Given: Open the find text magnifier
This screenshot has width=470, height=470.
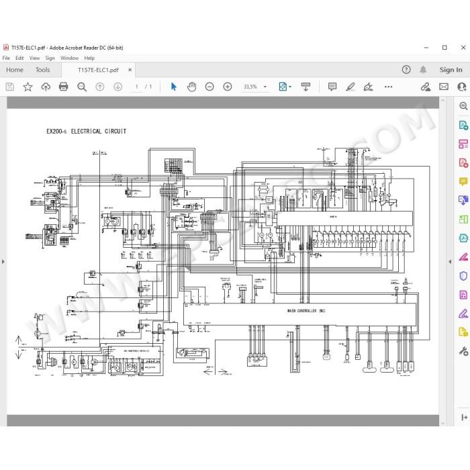Looking at the screenshot, I should (82, 87).
